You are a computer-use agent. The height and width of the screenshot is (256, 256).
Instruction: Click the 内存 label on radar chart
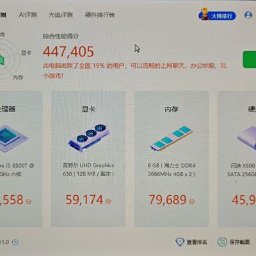(x=18, y=77)
